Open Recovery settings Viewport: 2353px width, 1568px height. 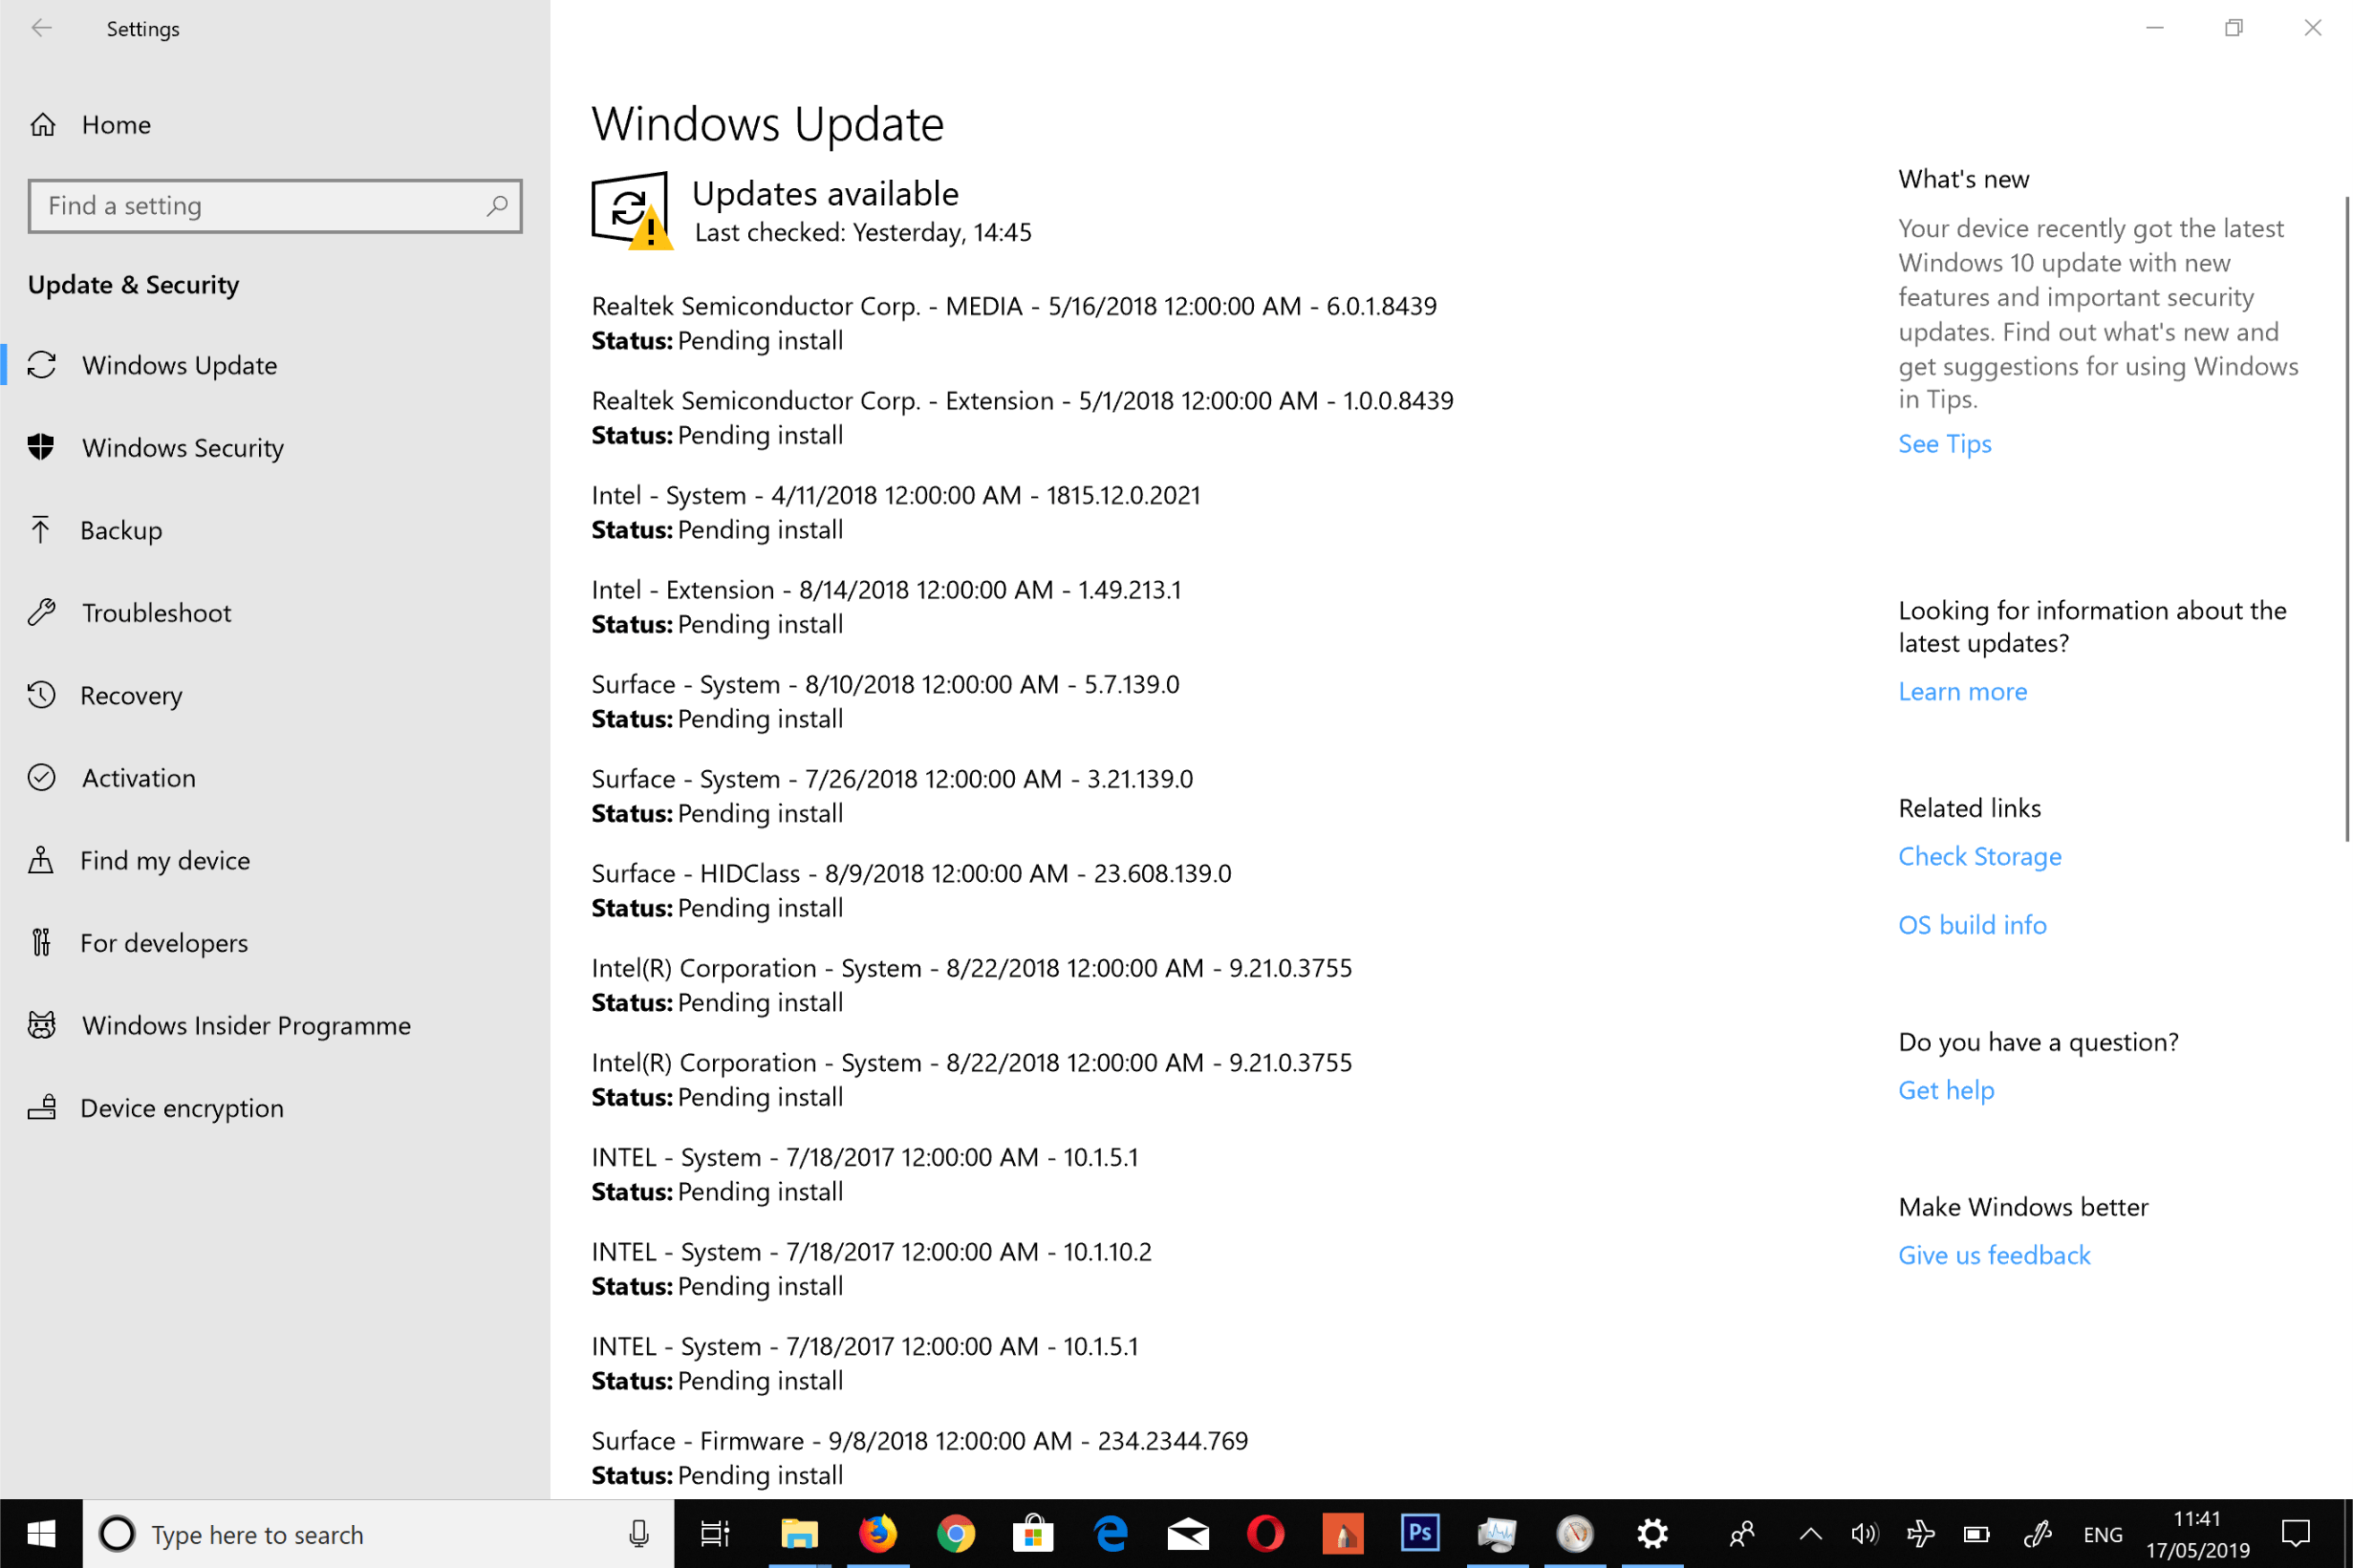click(131, 695)
